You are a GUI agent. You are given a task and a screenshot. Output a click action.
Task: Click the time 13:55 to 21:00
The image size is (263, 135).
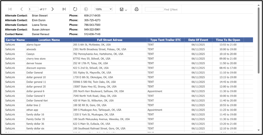coord(228,45)
